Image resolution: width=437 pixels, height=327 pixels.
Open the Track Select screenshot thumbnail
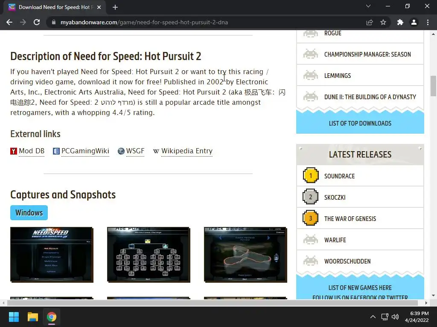point(245,255)
